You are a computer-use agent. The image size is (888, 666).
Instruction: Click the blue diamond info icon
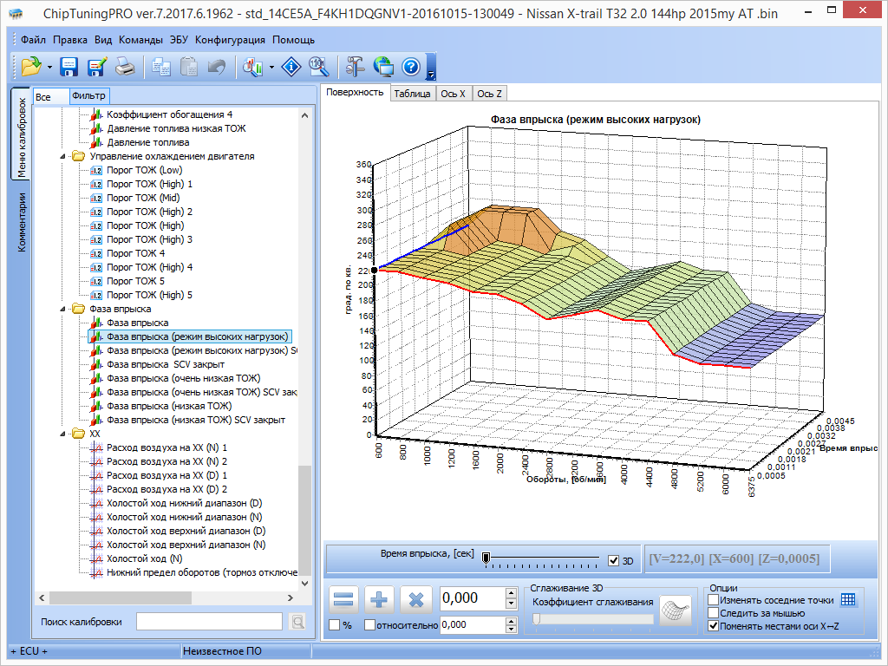pos(292,67)
